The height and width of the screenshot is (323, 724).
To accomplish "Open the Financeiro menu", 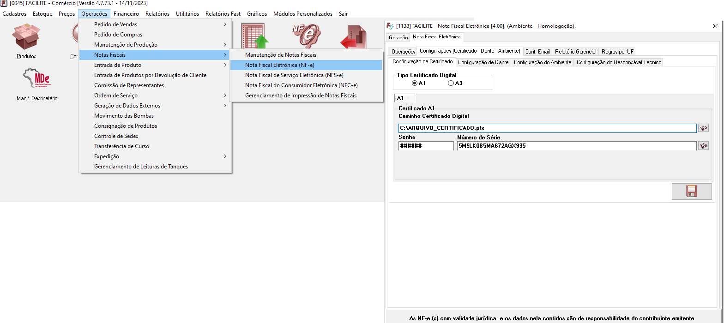I will (x=126, y=14).
